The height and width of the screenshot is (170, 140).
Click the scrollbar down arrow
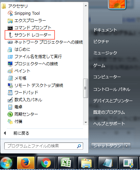pos(86,123)
